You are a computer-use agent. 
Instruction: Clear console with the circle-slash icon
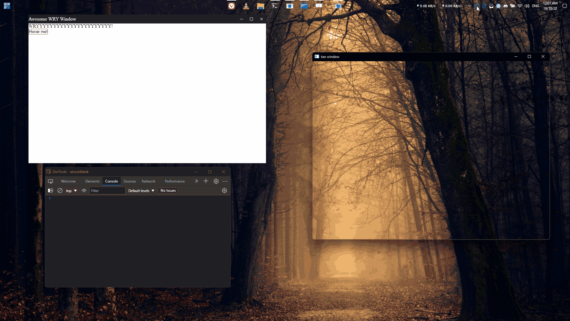coord(60,191)
